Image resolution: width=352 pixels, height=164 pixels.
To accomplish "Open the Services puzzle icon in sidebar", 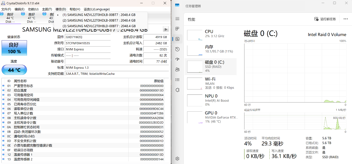I will 177,90.
